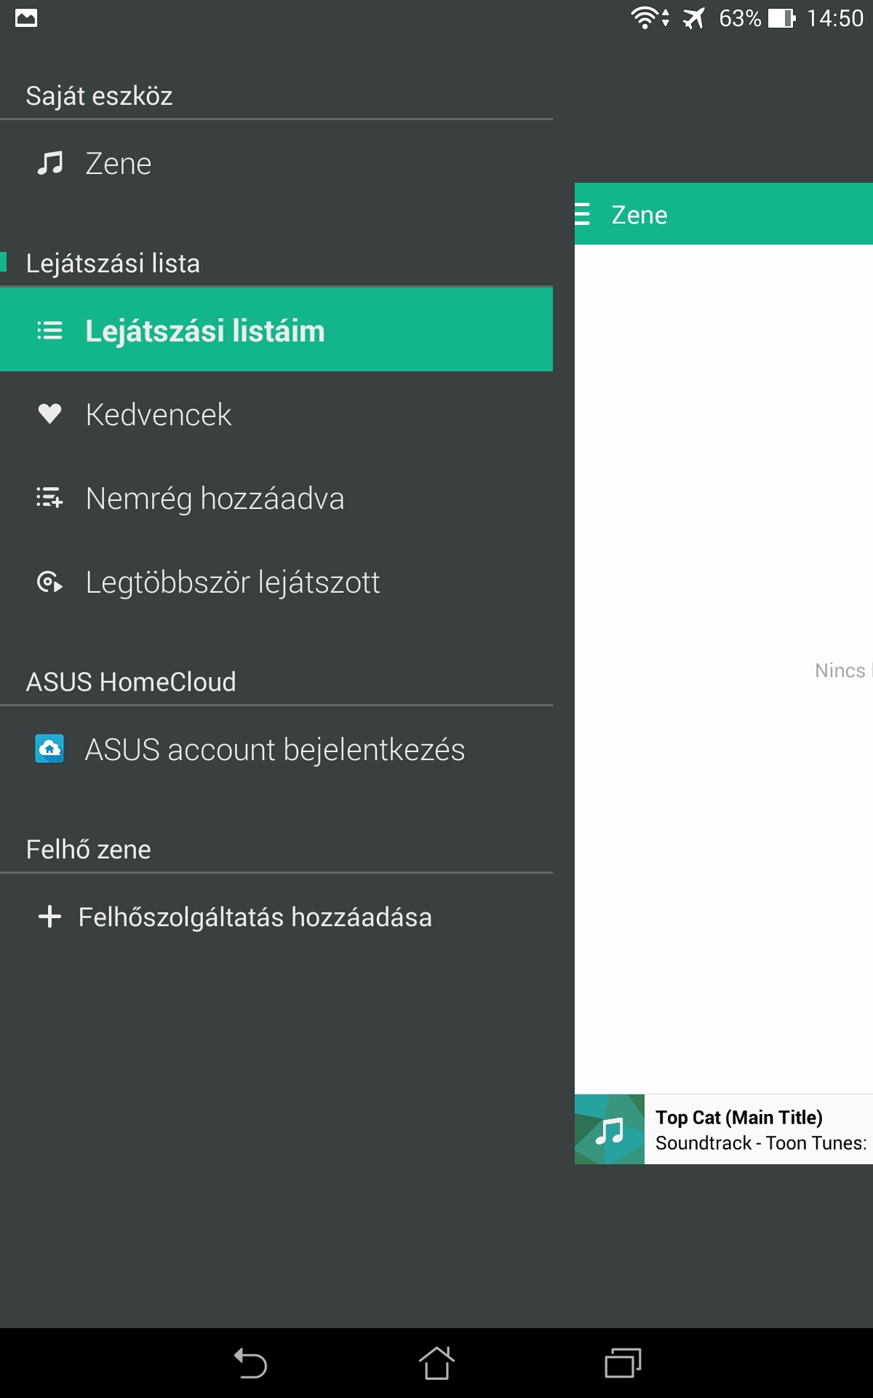
Task: Select the heart icon for Kedvencek
Action: [49, 414]
